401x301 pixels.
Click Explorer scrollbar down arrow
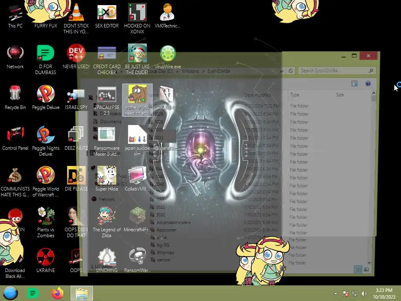pyautogui.click(x=369, y=263)
